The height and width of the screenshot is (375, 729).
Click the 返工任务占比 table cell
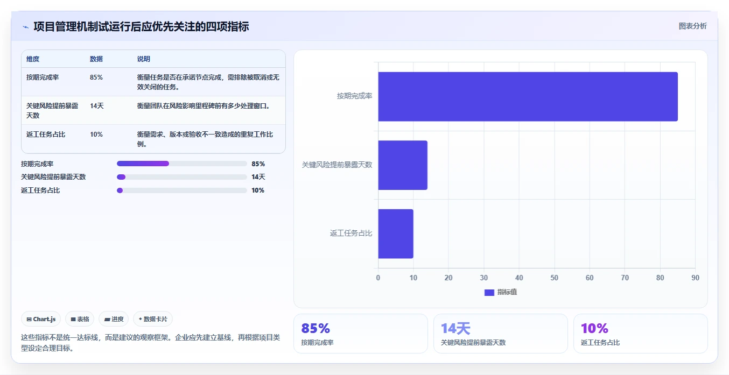[x=46, y=135]
